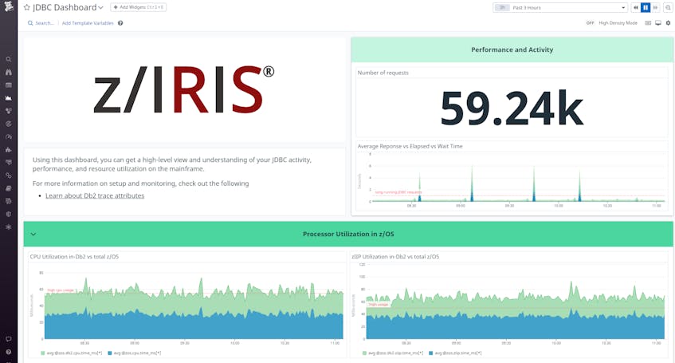Open the APM traces icon in sidebar

[x=8, y=163]
